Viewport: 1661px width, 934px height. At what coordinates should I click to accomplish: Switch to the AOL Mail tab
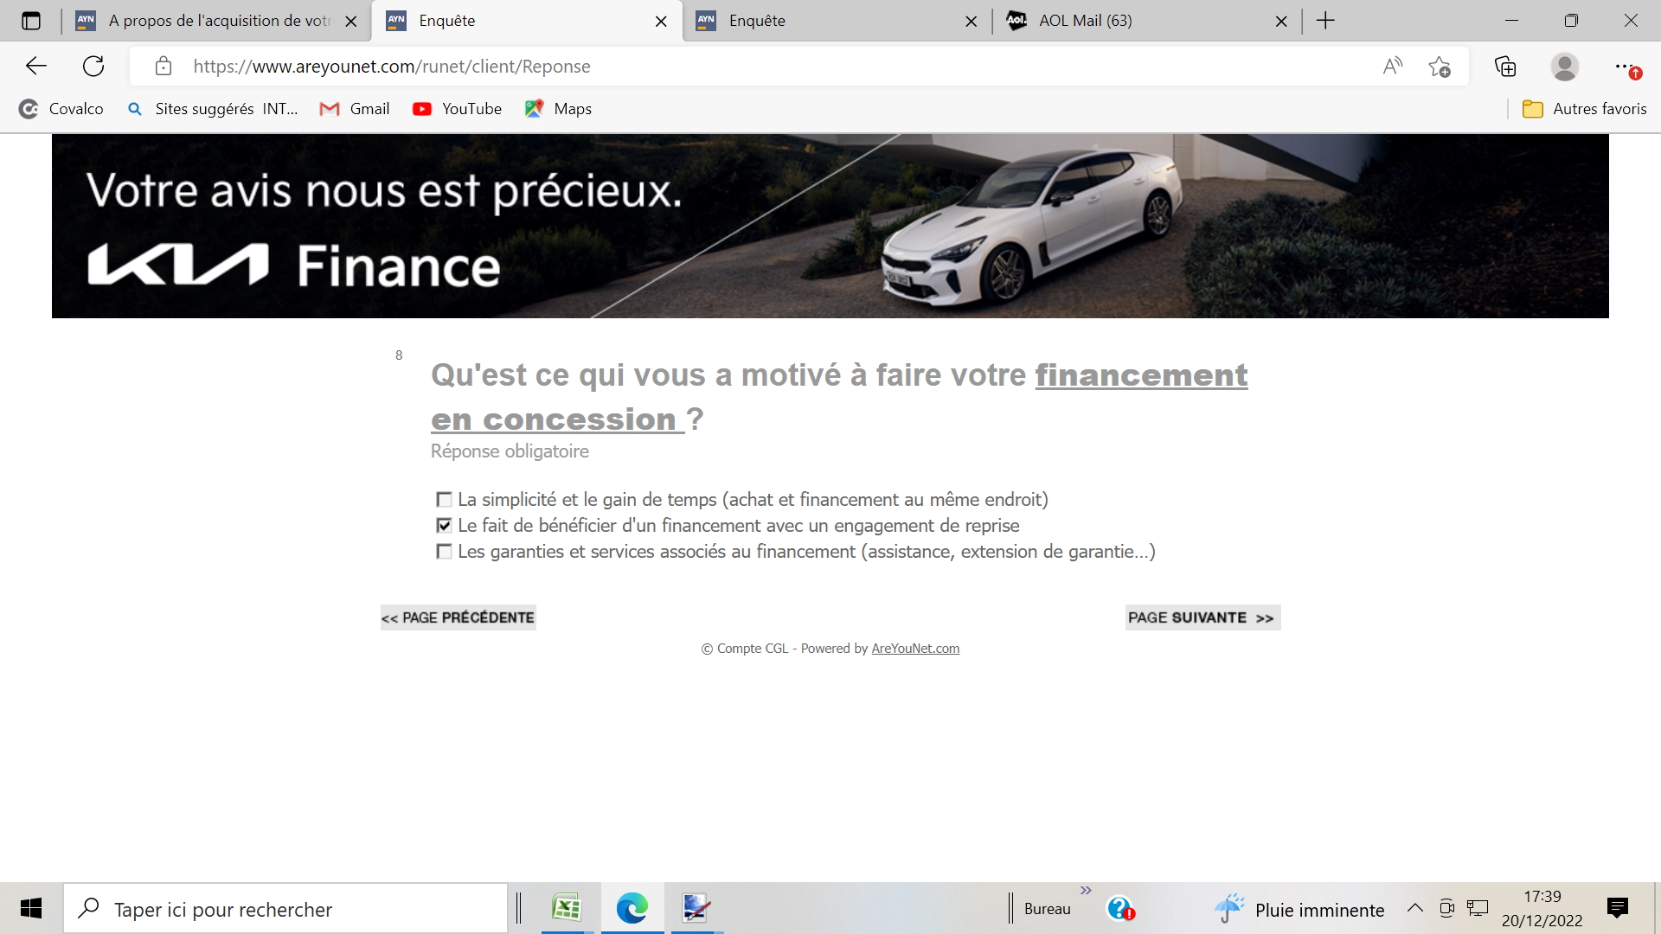tap(1086, 21)
